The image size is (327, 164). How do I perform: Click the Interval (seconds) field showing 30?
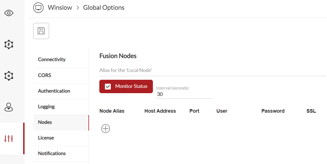pyautogui.click(x=184, y=94)
